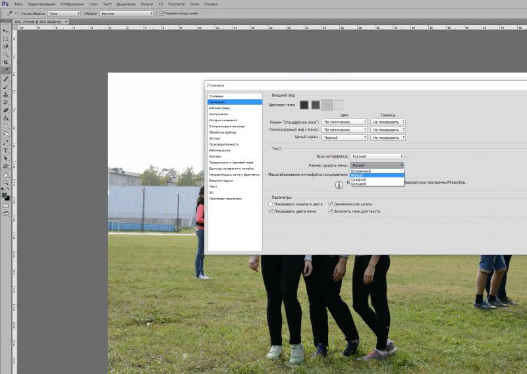Toggle 'Показать кольцо пробы' checkbox
The image size is (527, 374).
[x=161, y=13]
